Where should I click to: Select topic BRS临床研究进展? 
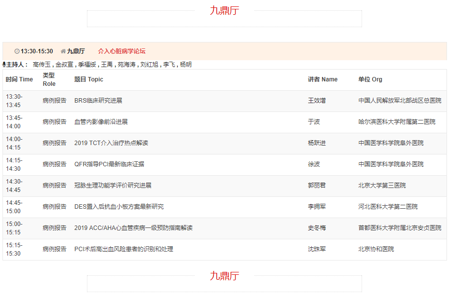pos(98,101)
